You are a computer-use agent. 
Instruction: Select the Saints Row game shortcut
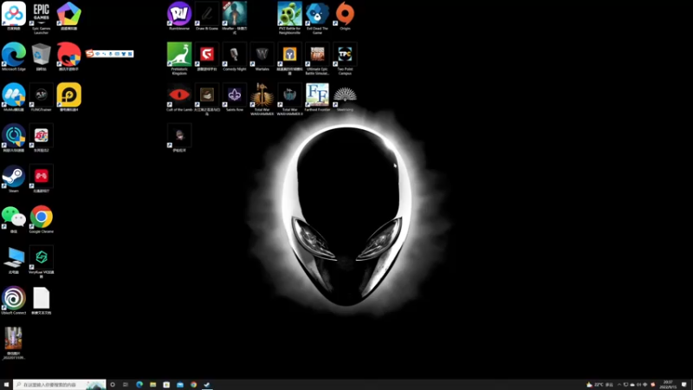click(x=234, y=97)
